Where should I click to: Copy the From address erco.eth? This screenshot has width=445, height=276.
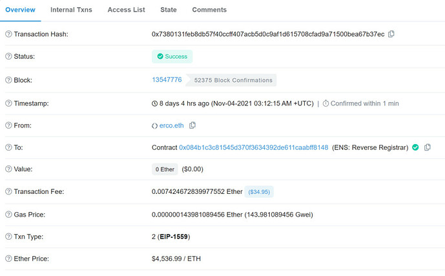(x=192, y=125)
